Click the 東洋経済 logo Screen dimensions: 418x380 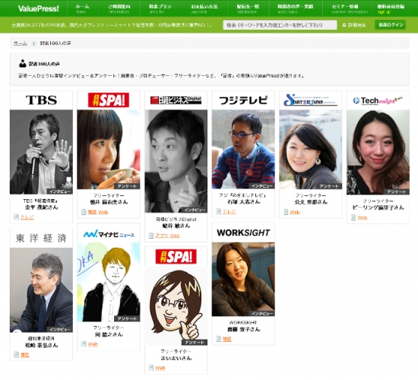point(41,238)
